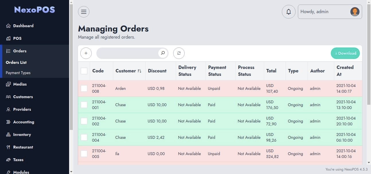Image resolution: width=371 pixels, height=174 pixels.
Task: Open the notifications bell
Action: coord(288,12)
